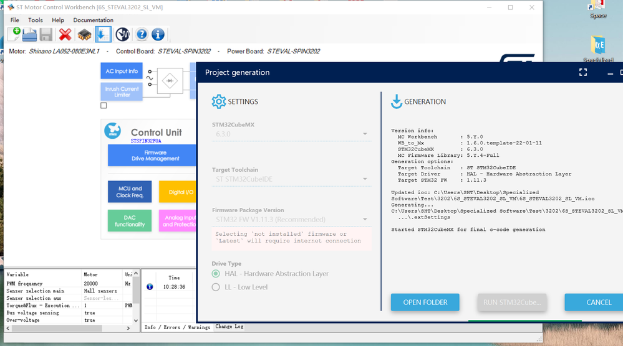Click the scroll left arrow in variable list
This screenshot has width=623, height=346.
[x=8, y=328]
